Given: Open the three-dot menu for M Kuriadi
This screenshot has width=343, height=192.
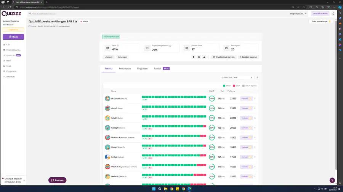Looking at the screenshot, I should pyautogui.click(x=255, y=99).
